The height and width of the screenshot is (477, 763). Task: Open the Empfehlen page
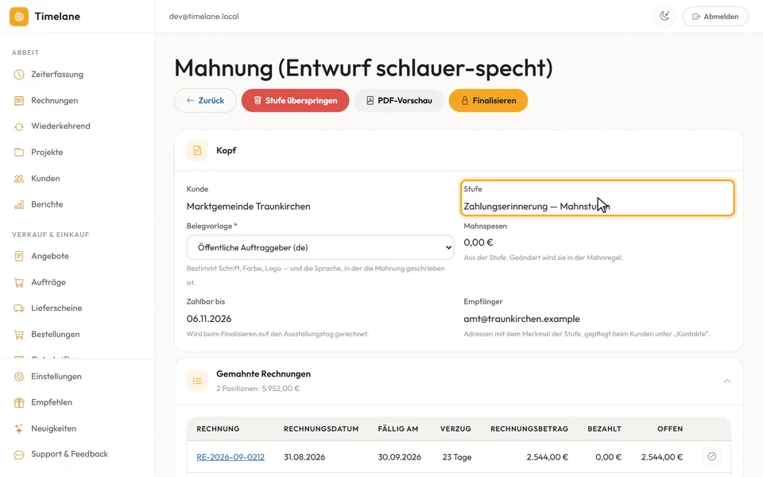(52, 402)
